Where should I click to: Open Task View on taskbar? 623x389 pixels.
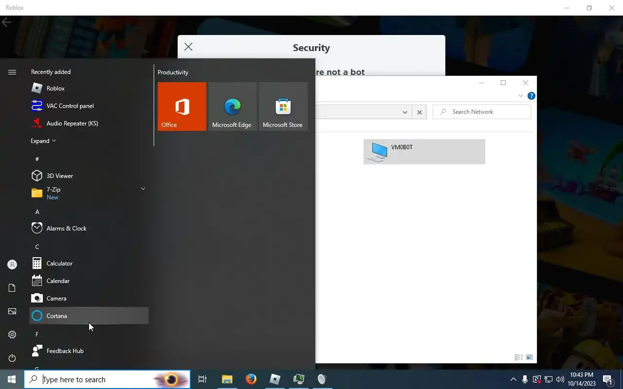pos(202,379)
